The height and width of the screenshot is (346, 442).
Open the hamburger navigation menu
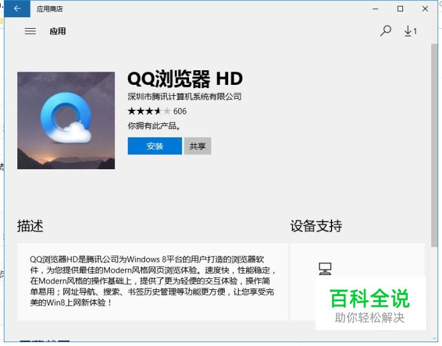pyautogui.click(x=30, y=31)
